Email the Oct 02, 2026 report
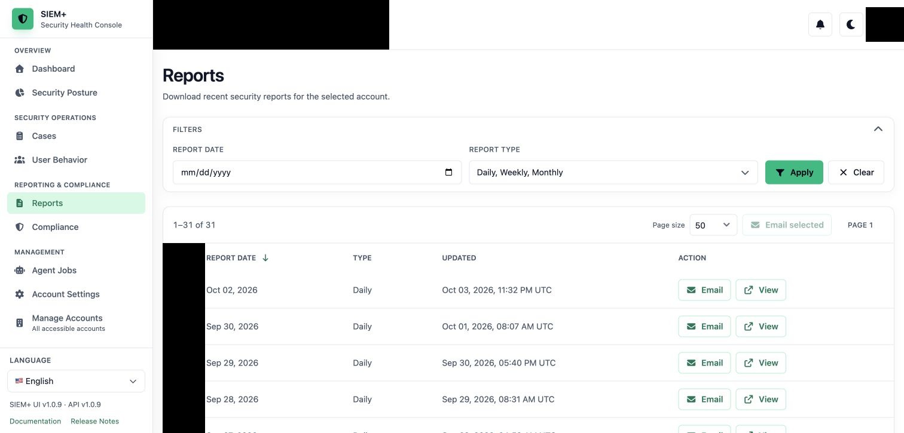Image resolution: width=904 pixels, height=433 pixels. point(704,290)
